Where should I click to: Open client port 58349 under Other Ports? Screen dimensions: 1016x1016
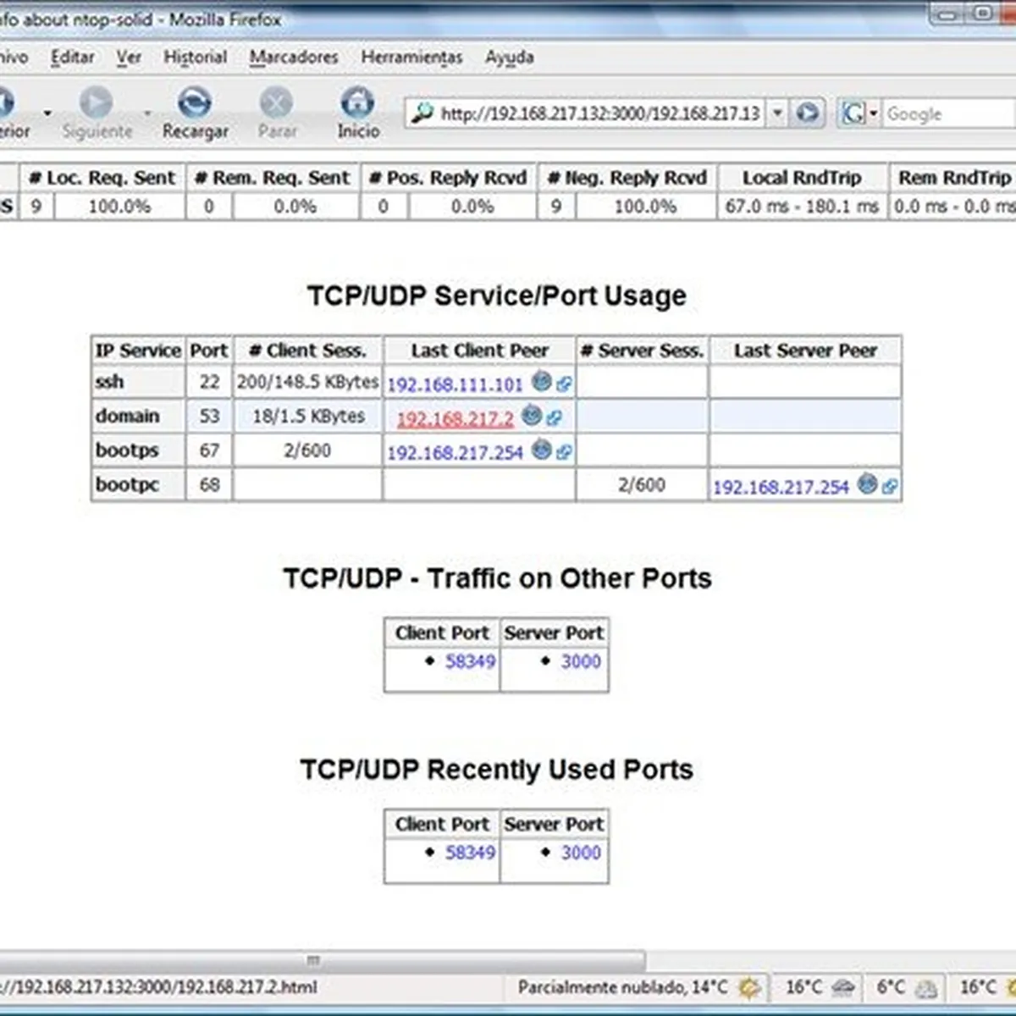point(470,661)
